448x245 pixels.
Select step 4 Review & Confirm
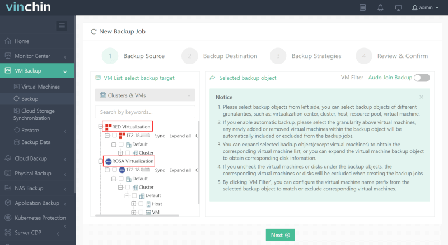click(x=391, y=56)
